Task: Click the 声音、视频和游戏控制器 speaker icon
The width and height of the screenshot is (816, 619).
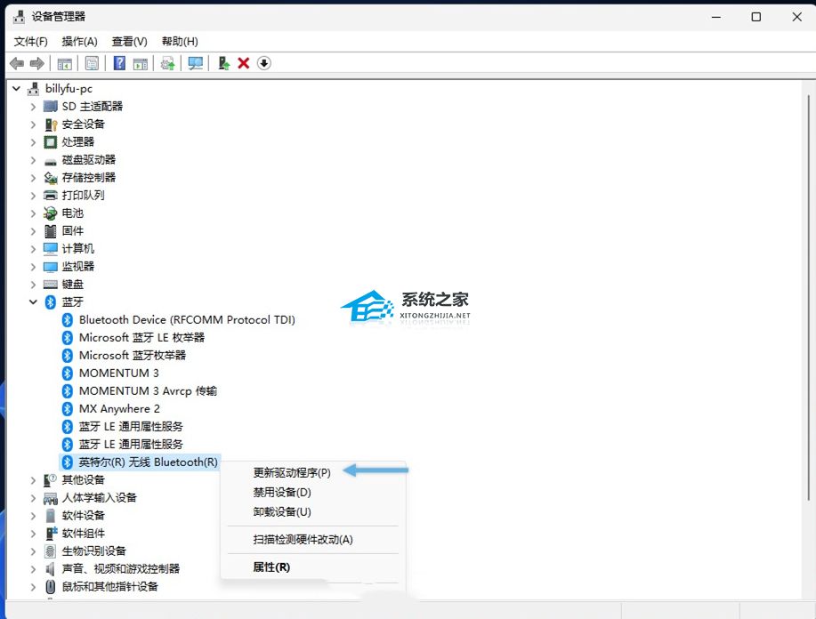Action: coord(51,568)
